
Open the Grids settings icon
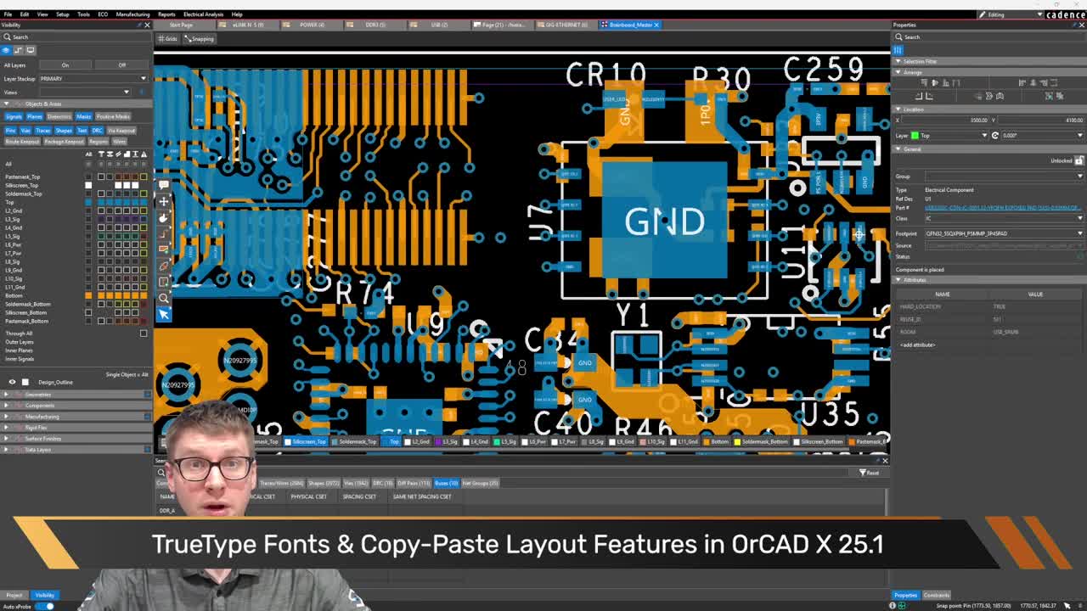[x=167, y=39]
